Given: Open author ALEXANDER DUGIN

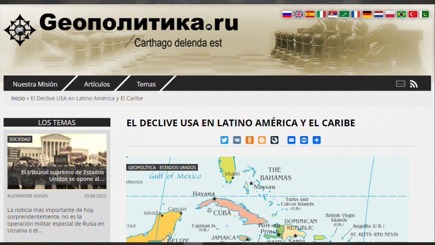Looking at the screenshot, I should point(28,196).
